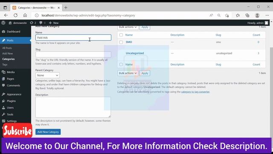The image size is (273, 154).
Task: Click the SMO post count 0
Action: 258,42
